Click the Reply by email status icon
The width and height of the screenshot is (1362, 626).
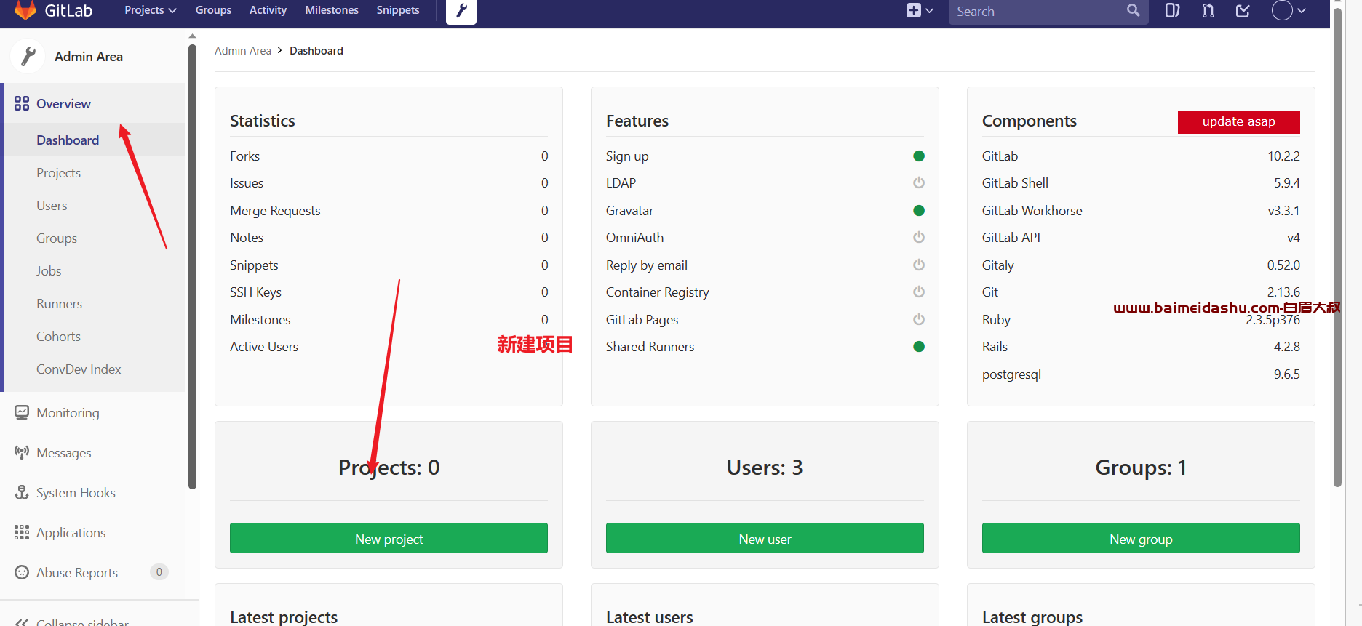pyautogui.click(x=919, y=265)
